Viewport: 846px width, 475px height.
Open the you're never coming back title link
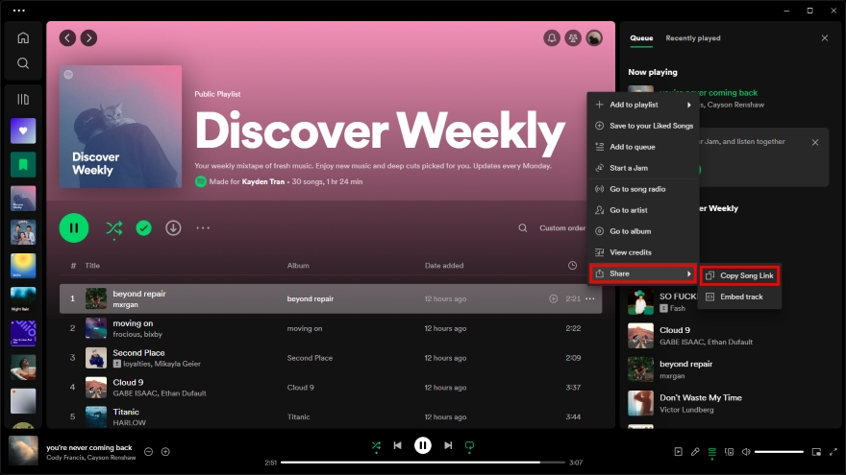point(89,447)
